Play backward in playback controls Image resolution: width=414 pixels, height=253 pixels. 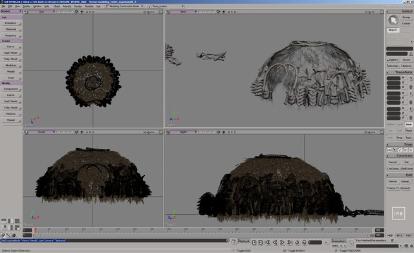[x=275, y=242]
